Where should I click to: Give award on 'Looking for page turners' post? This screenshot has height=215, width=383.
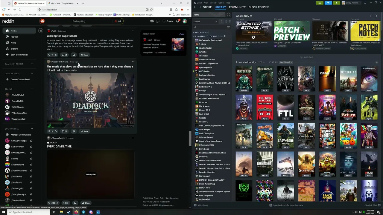pos(74,55)
